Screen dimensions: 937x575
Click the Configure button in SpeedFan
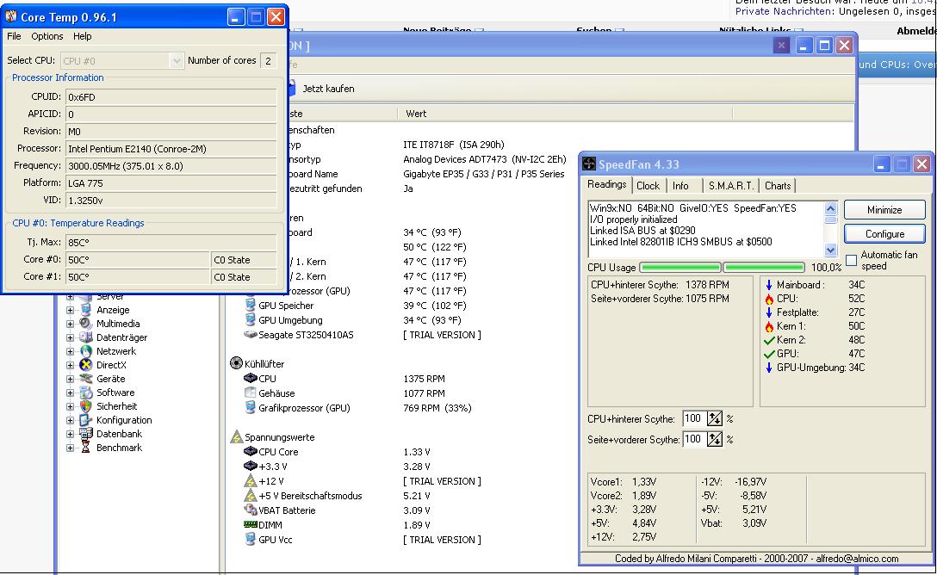tap(884, 234)
